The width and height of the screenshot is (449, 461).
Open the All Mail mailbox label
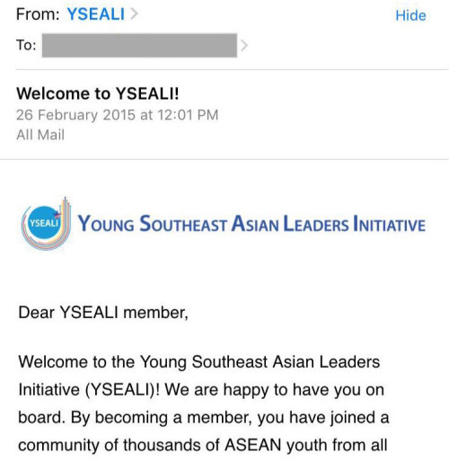40,135
